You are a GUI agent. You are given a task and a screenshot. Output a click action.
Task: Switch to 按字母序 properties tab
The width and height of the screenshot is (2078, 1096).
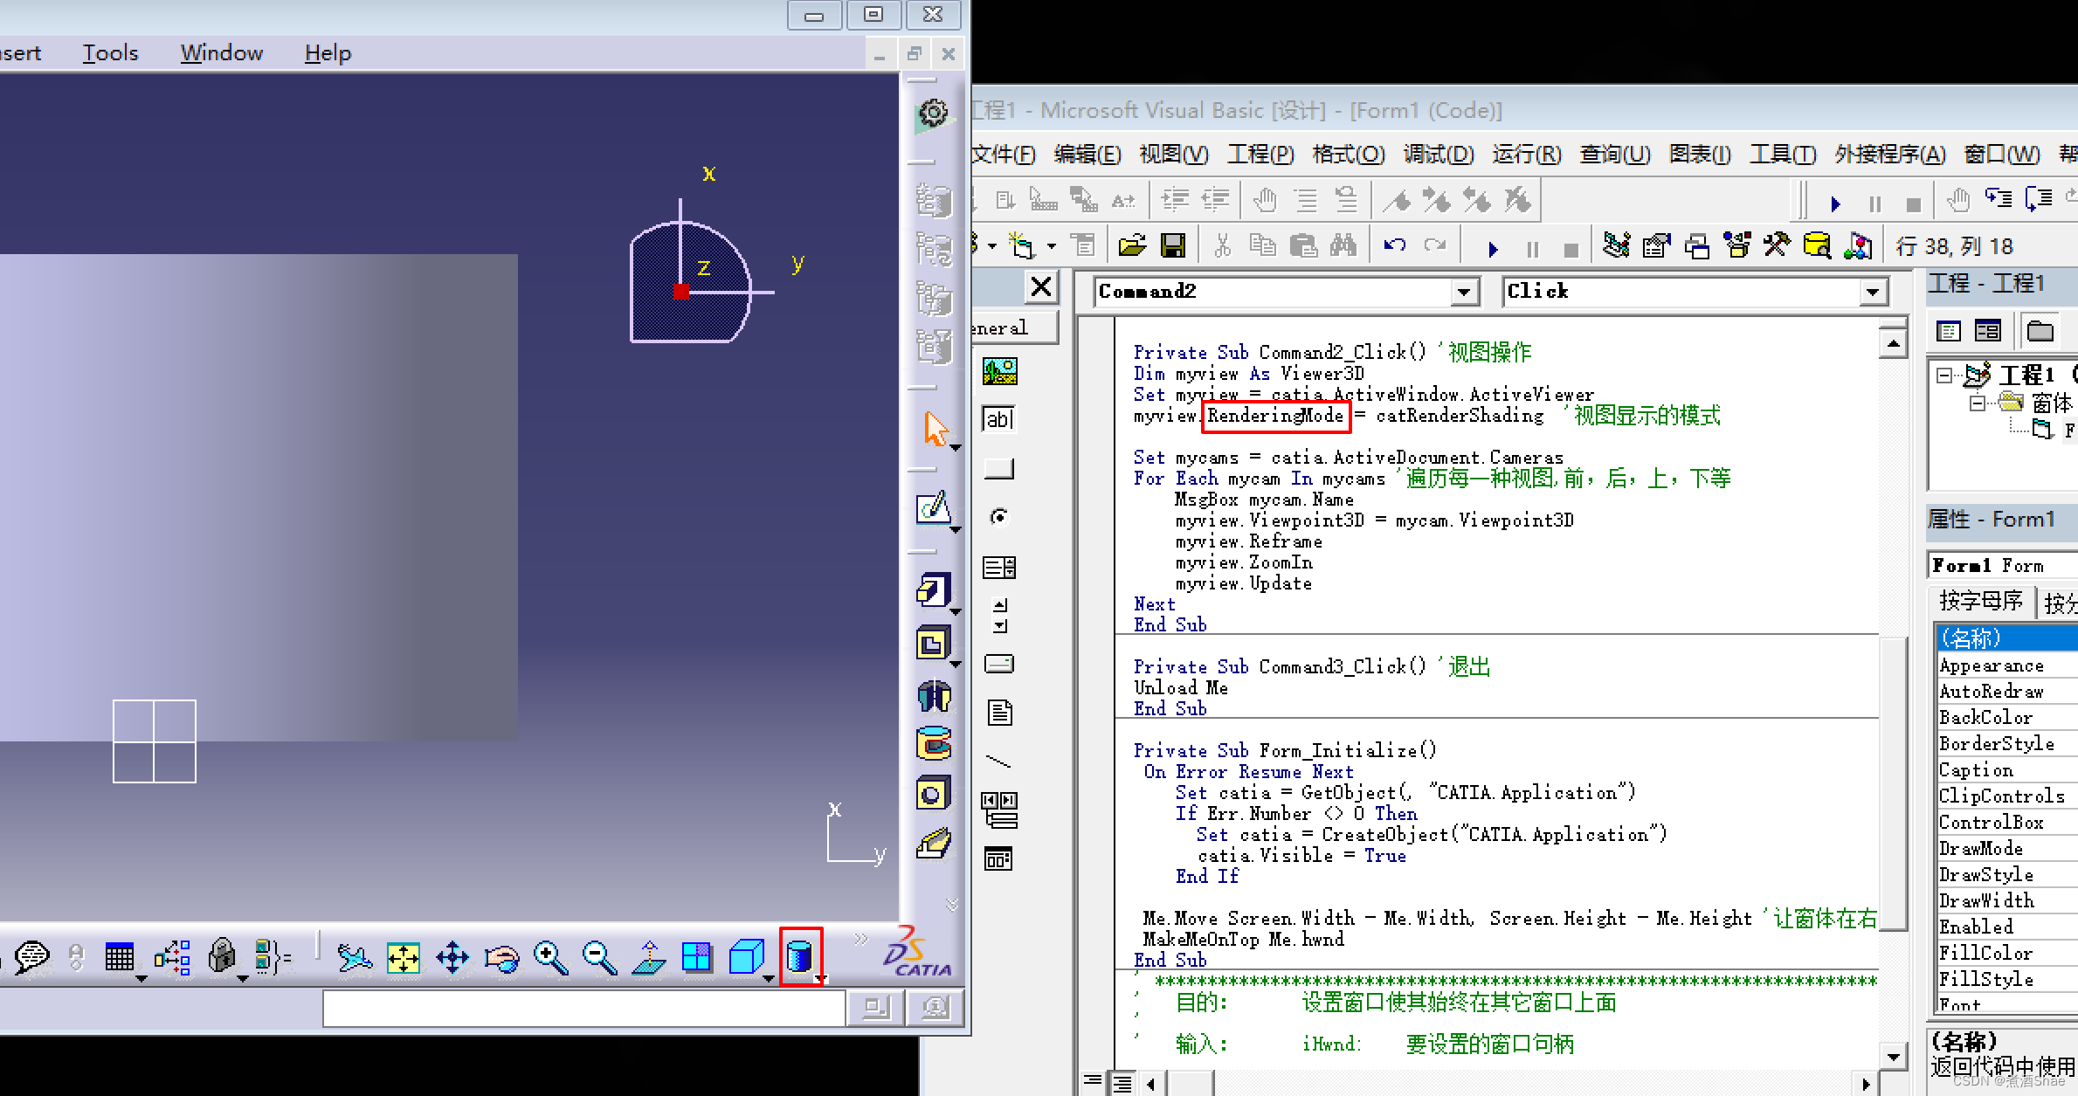[1980, 601]
